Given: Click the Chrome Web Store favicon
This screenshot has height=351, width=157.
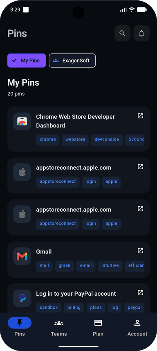Looking at the screenshot, I should (22, 121).
